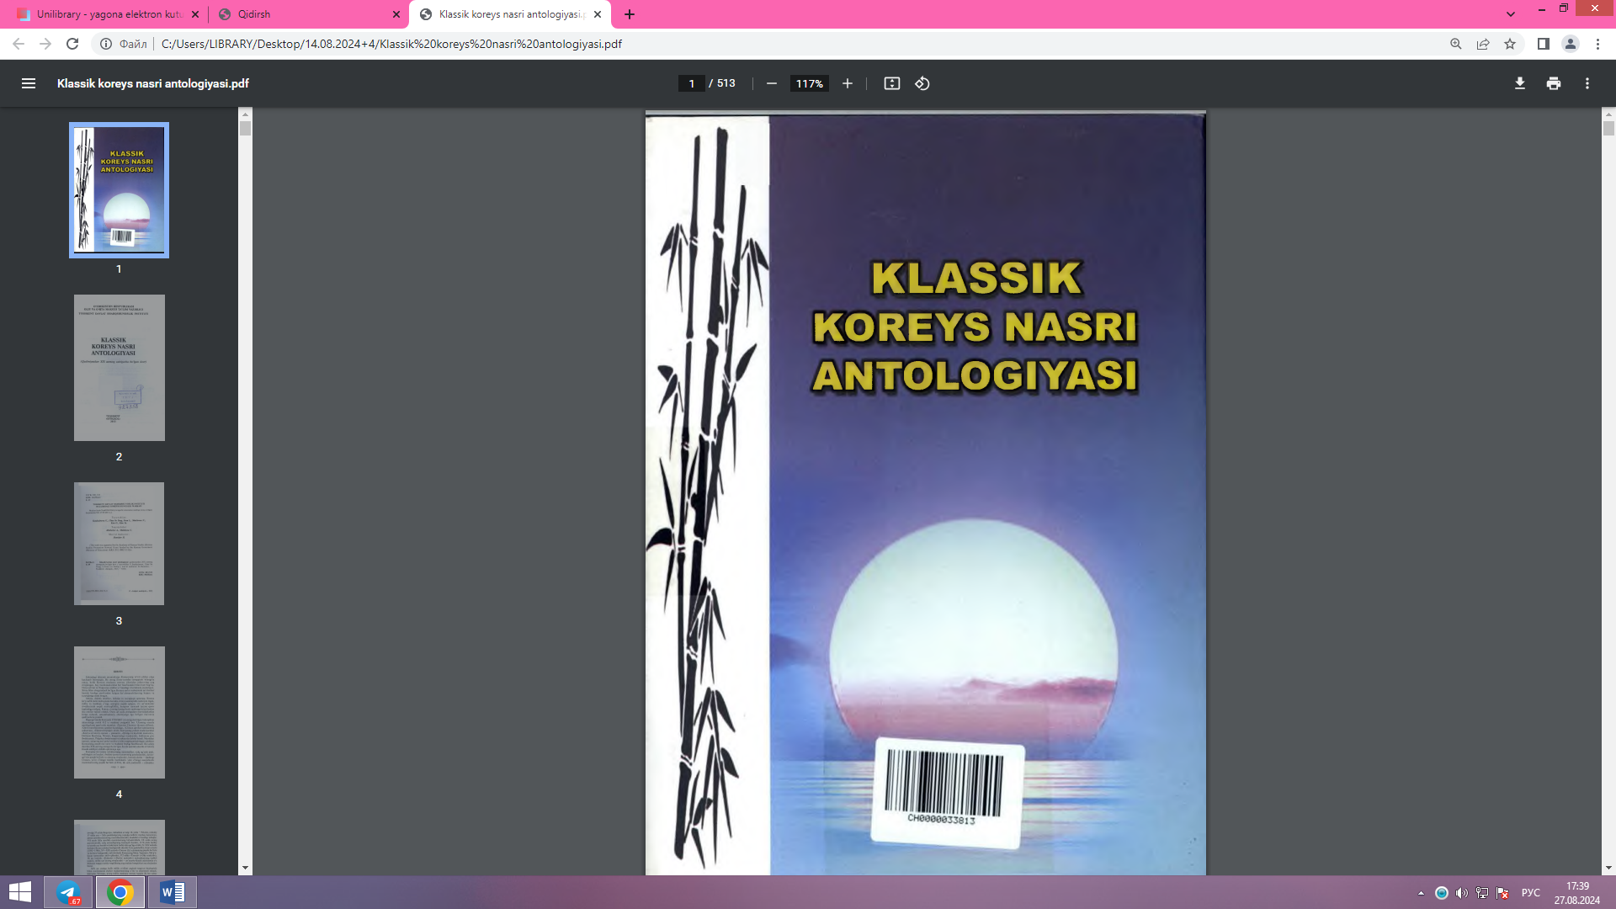This screenshot has height=909, width=1616.
Task: Download the PDF file
Action: point(1519,83)
